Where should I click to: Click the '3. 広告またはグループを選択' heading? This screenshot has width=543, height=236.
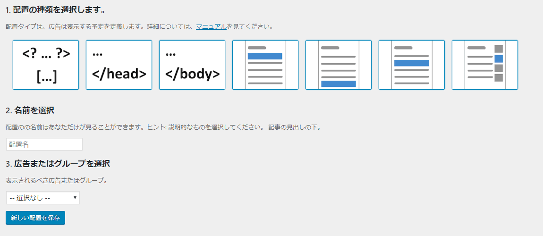click(58, 164)
